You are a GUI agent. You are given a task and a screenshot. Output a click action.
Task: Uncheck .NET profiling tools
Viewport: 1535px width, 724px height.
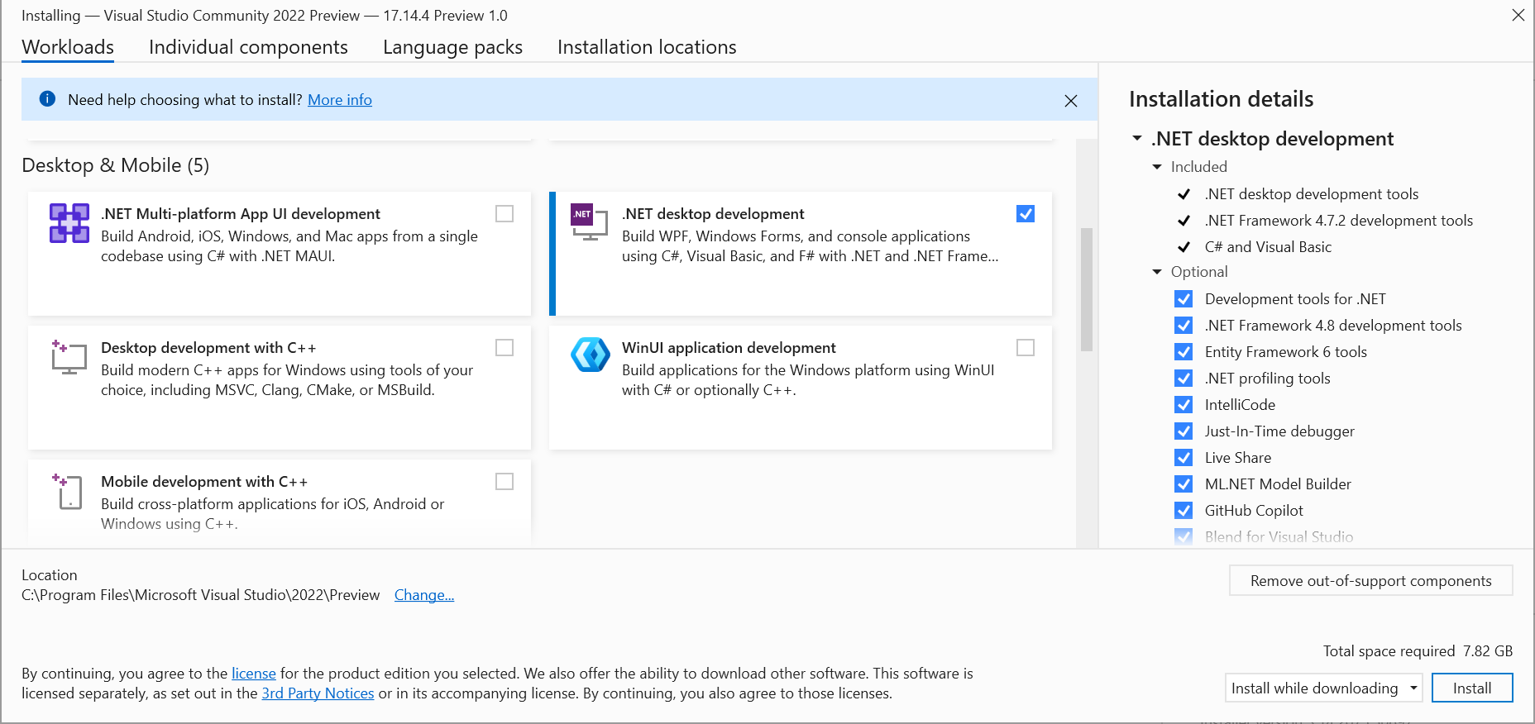[1184, 379]
